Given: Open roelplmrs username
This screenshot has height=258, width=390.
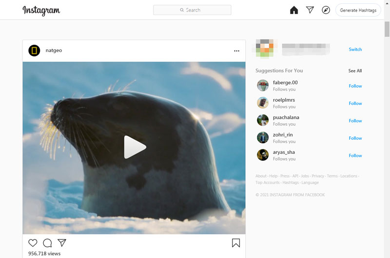Looking at the screenshot, I should point(284,100).
